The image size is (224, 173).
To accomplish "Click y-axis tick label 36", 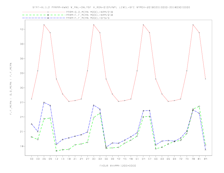I will [22, 59].
